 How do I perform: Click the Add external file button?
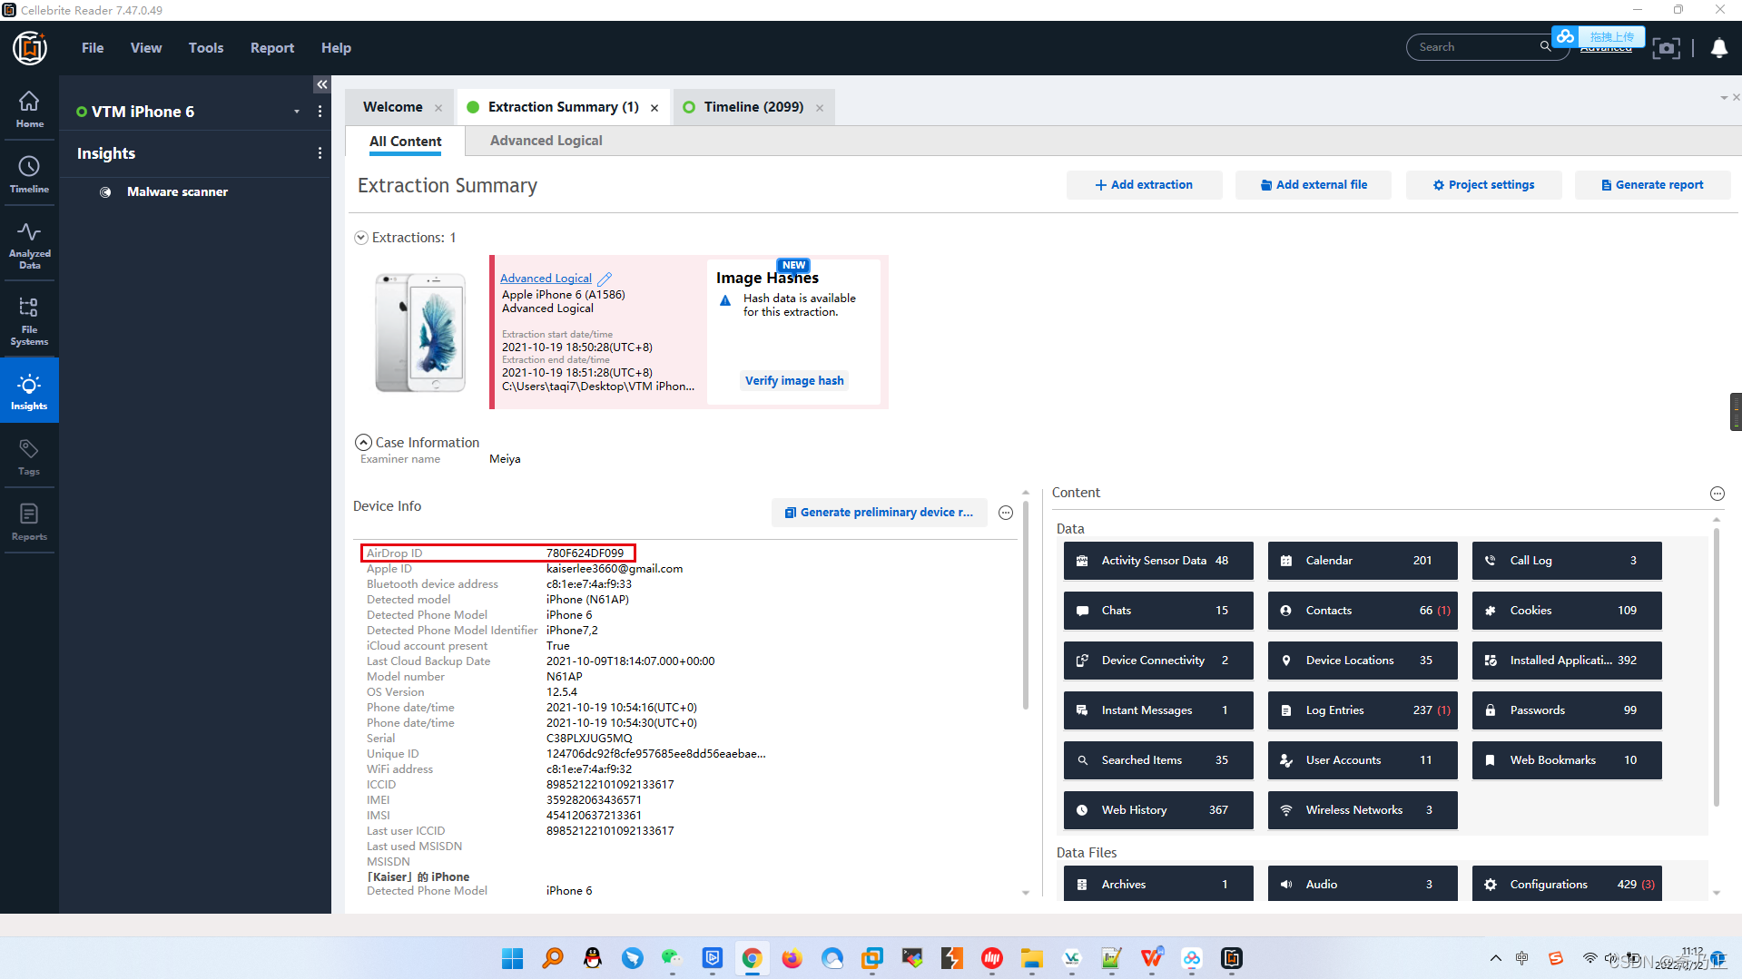[x=1313, y=185]
